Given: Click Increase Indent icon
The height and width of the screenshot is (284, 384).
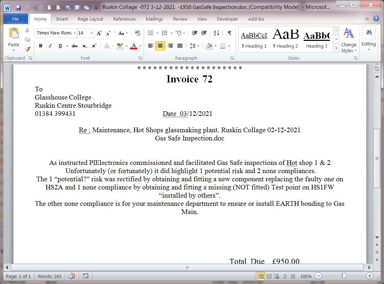Looking at the screenshot, I should click(x=204, y=33).
